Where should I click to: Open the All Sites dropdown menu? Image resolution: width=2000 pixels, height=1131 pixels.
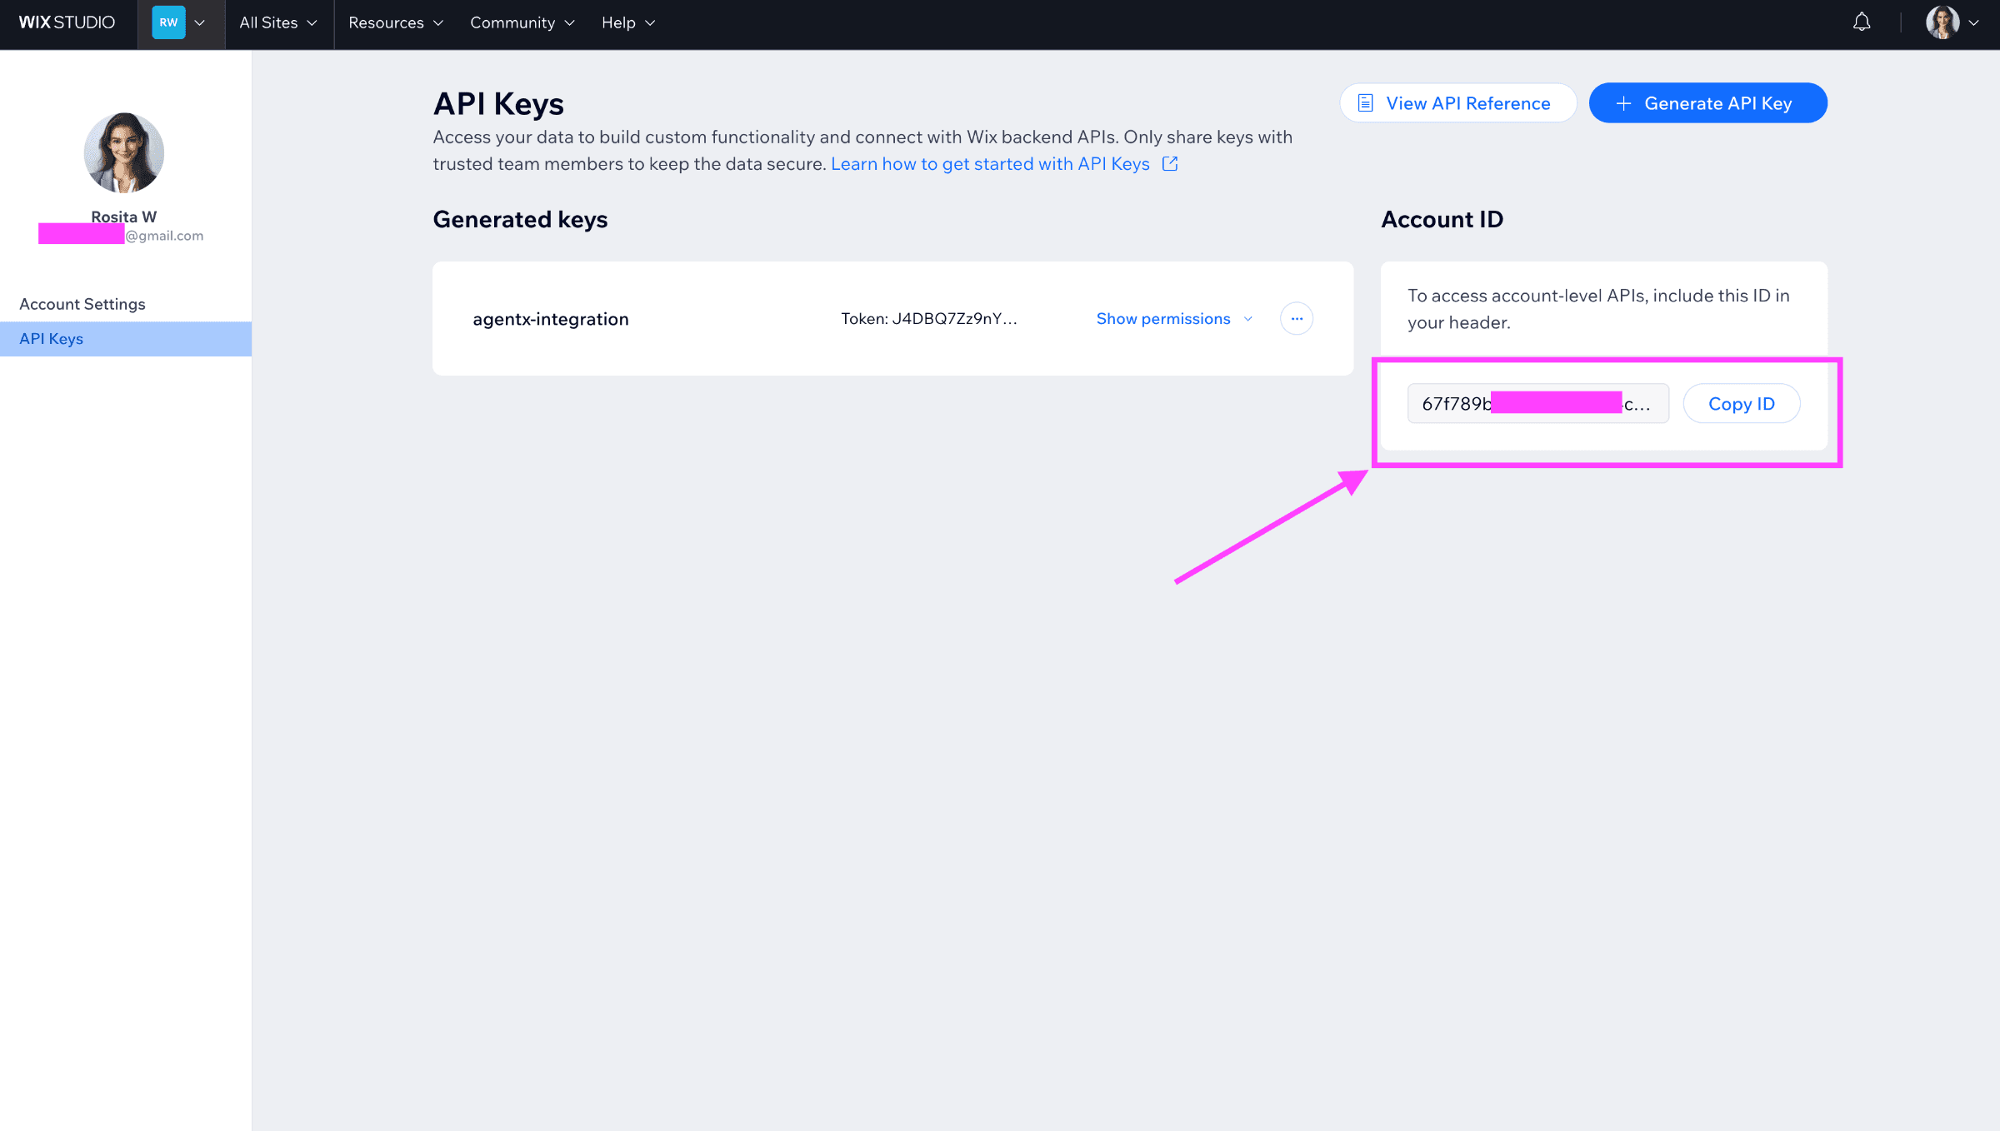tap(278, 23)
